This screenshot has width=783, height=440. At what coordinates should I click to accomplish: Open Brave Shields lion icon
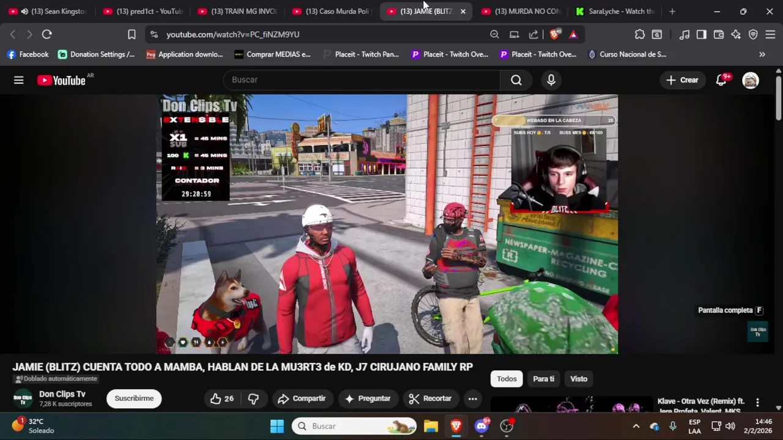[x=555, y=34]
